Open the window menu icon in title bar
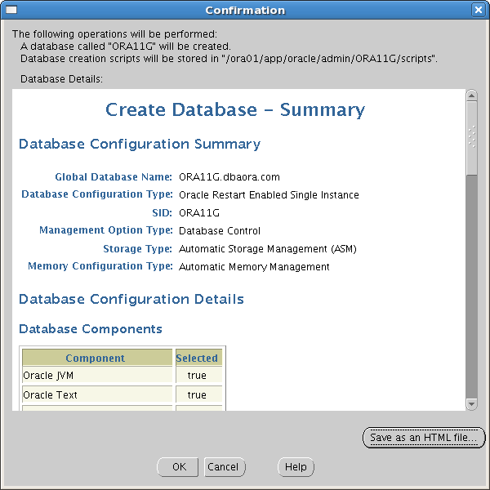The height and width of the screenshot is (490, 490). click(x=11, y=10)
